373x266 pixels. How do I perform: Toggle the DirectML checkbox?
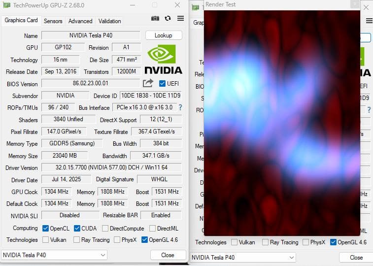[x=152, y=229]
